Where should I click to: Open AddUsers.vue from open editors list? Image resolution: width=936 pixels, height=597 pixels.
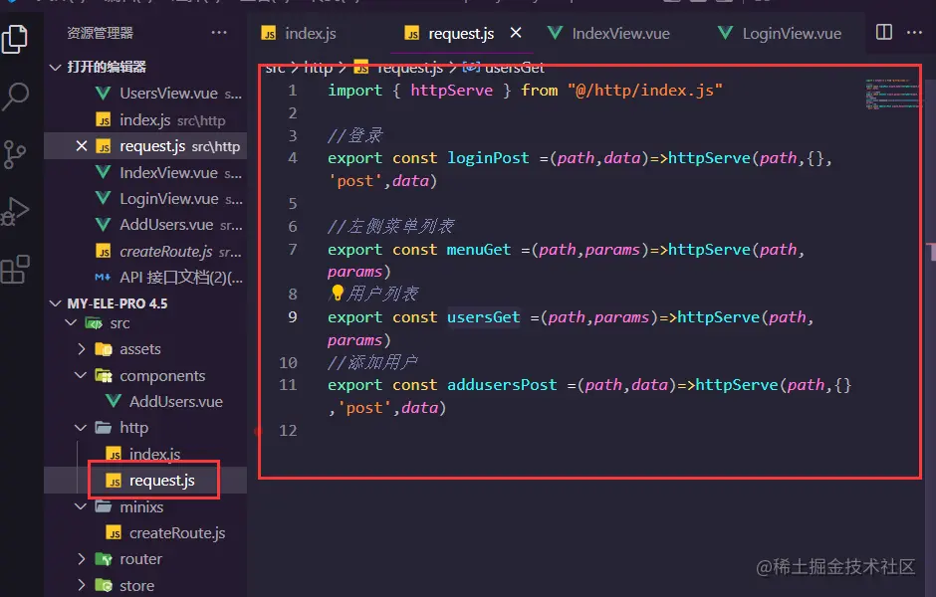click(x=145, y=225)
